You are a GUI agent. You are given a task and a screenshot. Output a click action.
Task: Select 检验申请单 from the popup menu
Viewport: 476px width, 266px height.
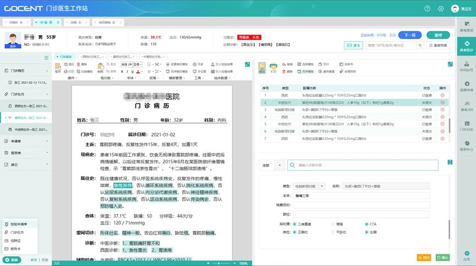coord(18,224)
